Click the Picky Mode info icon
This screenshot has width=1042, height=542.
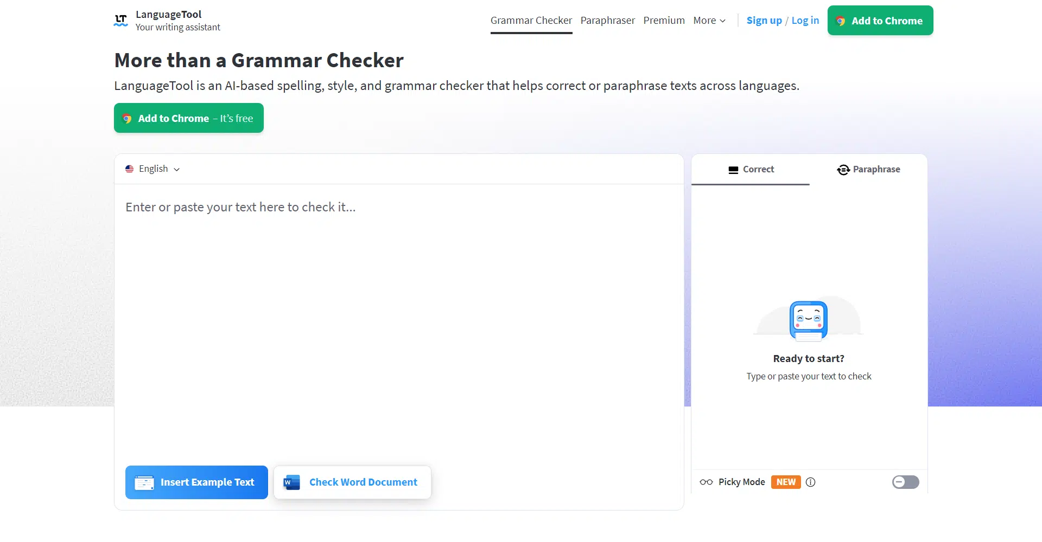tap(810, 482)
